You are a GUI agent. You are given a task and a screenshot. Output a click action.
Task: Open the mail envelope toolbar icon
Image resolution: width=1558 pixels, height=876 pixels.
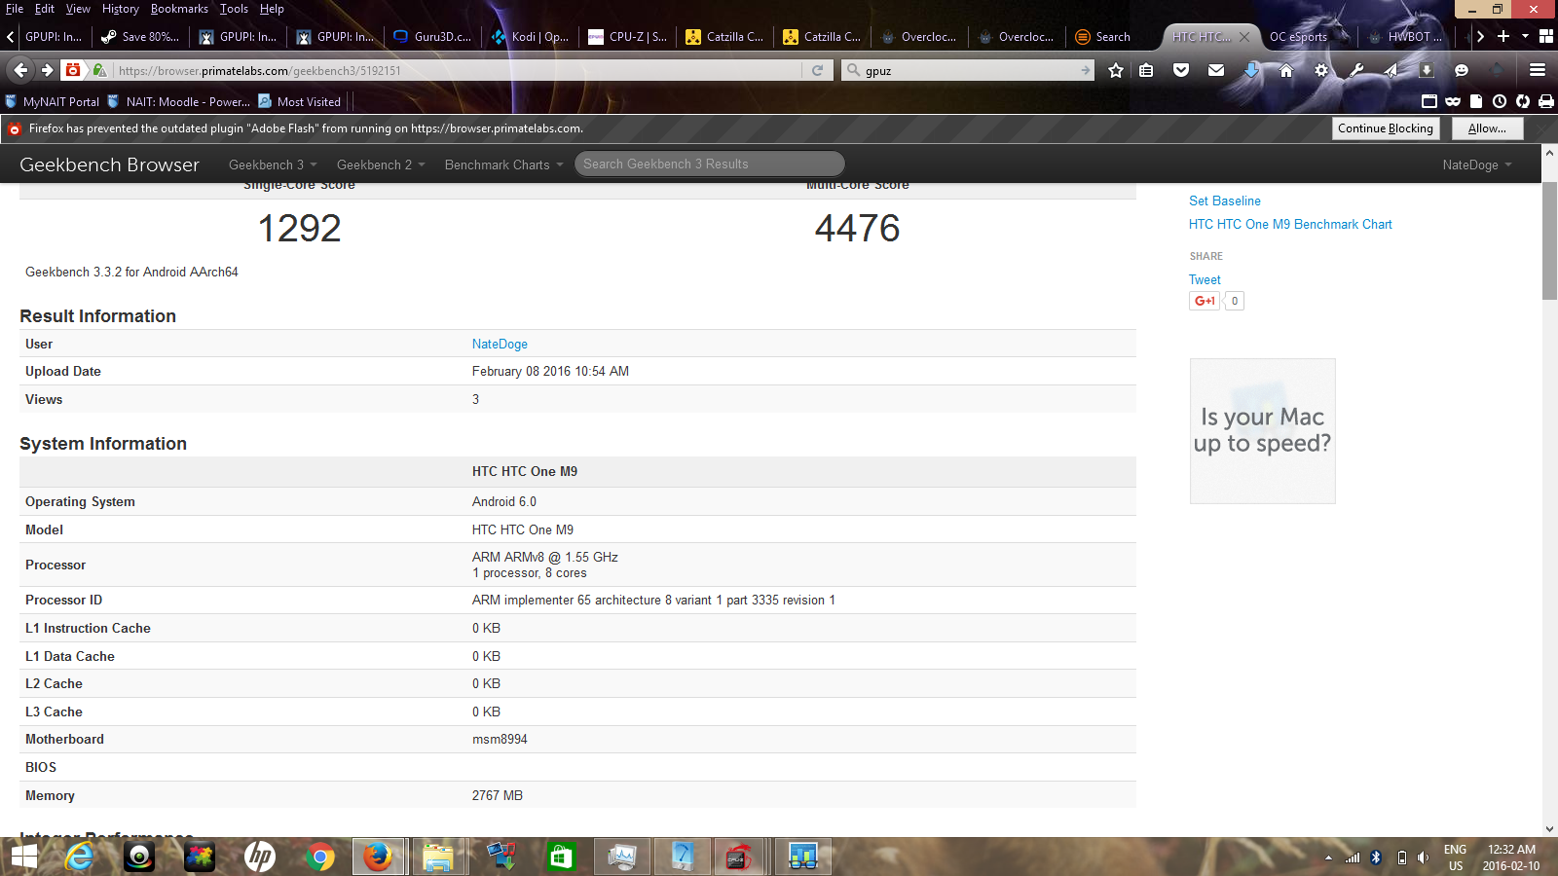1216,70
